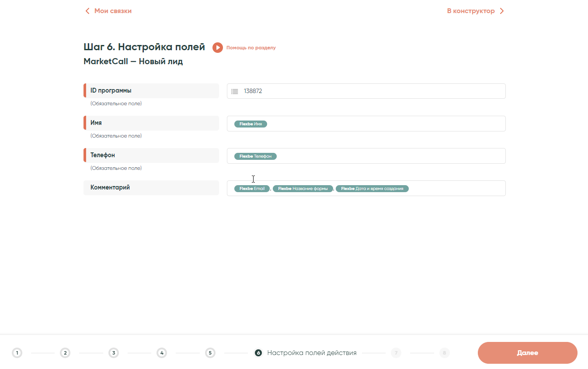This screenshot has width=588, height=369.
Task: Click step 7 circle in the stepper
Action: [x=396, y=353]
